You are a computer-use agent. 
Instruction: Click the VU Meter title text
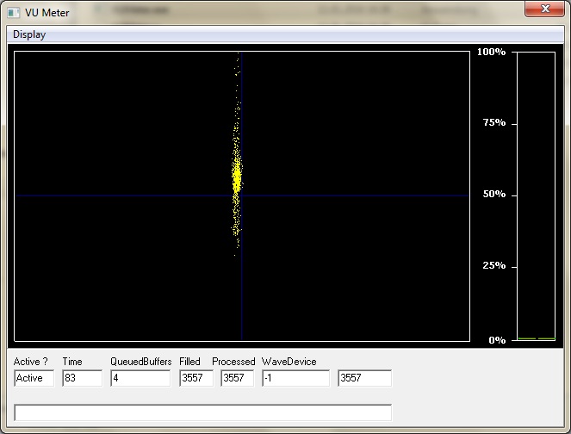coord(47,12)
